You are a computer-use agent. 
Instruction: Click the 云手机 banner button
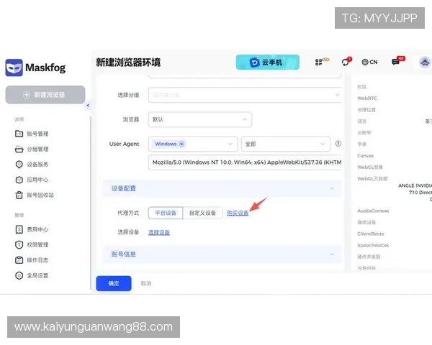(x=268, y=63)
